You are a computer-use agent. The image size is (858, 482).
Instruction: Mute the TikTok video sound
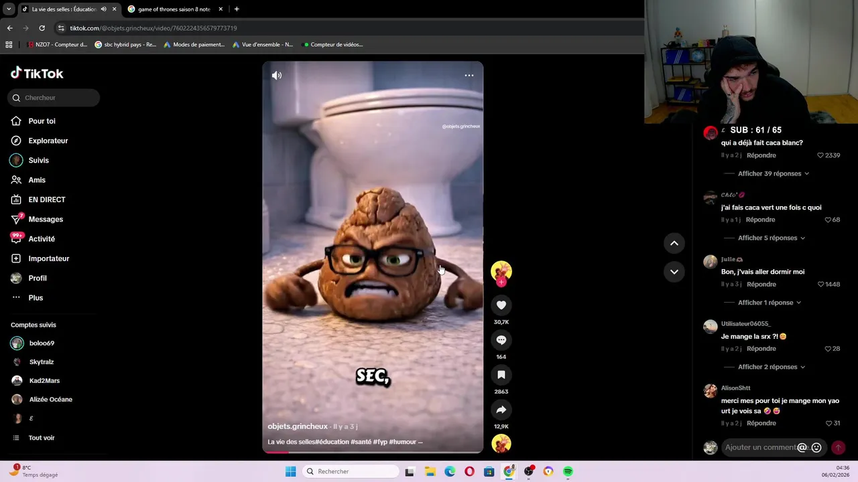tap(277, 76)
